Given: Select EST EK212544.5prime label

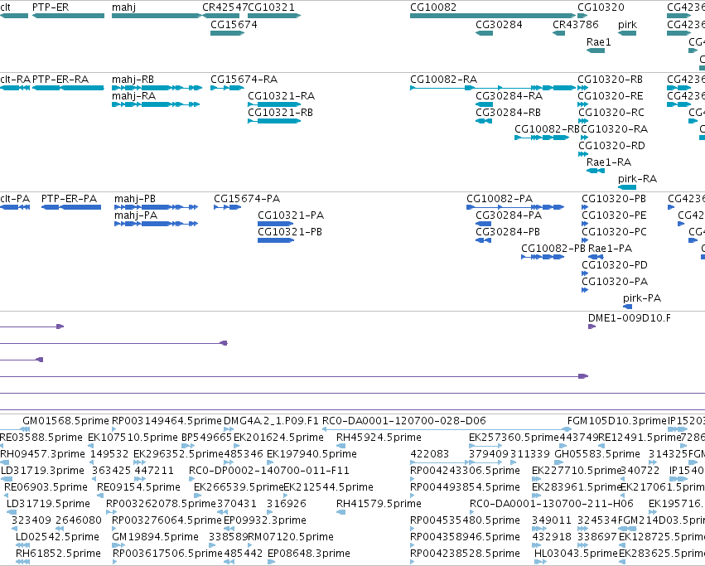Looking at the screenshot, I should tap(328, 487).
